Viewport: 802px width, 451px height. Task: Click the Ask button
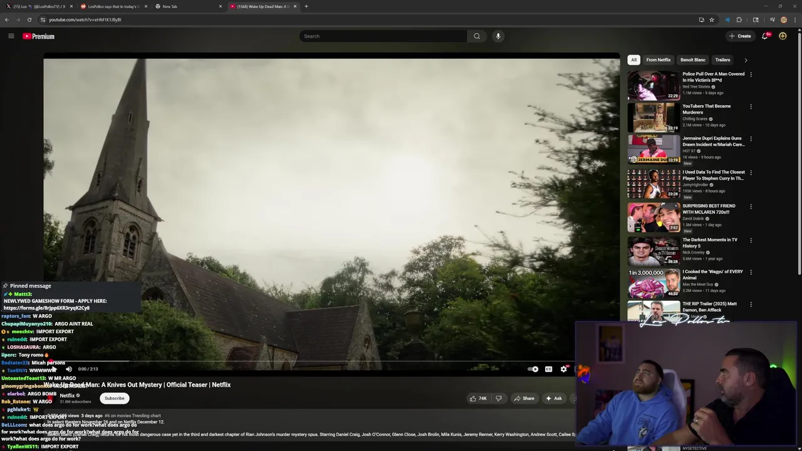coord(554,398)
